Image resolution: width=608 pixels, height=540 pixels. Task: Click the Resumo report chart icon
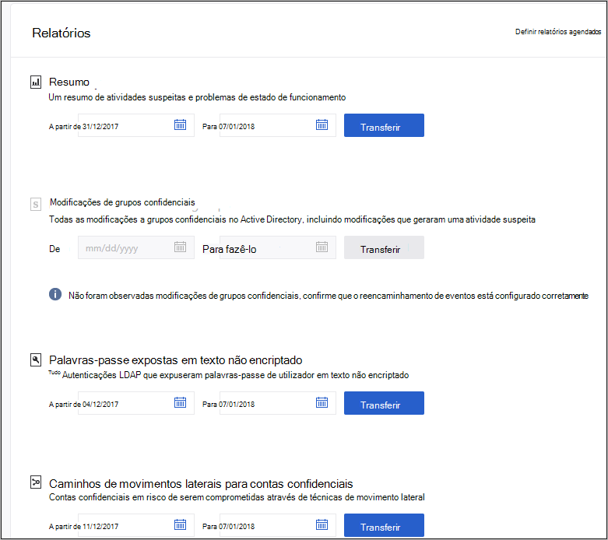pos(36,82)
